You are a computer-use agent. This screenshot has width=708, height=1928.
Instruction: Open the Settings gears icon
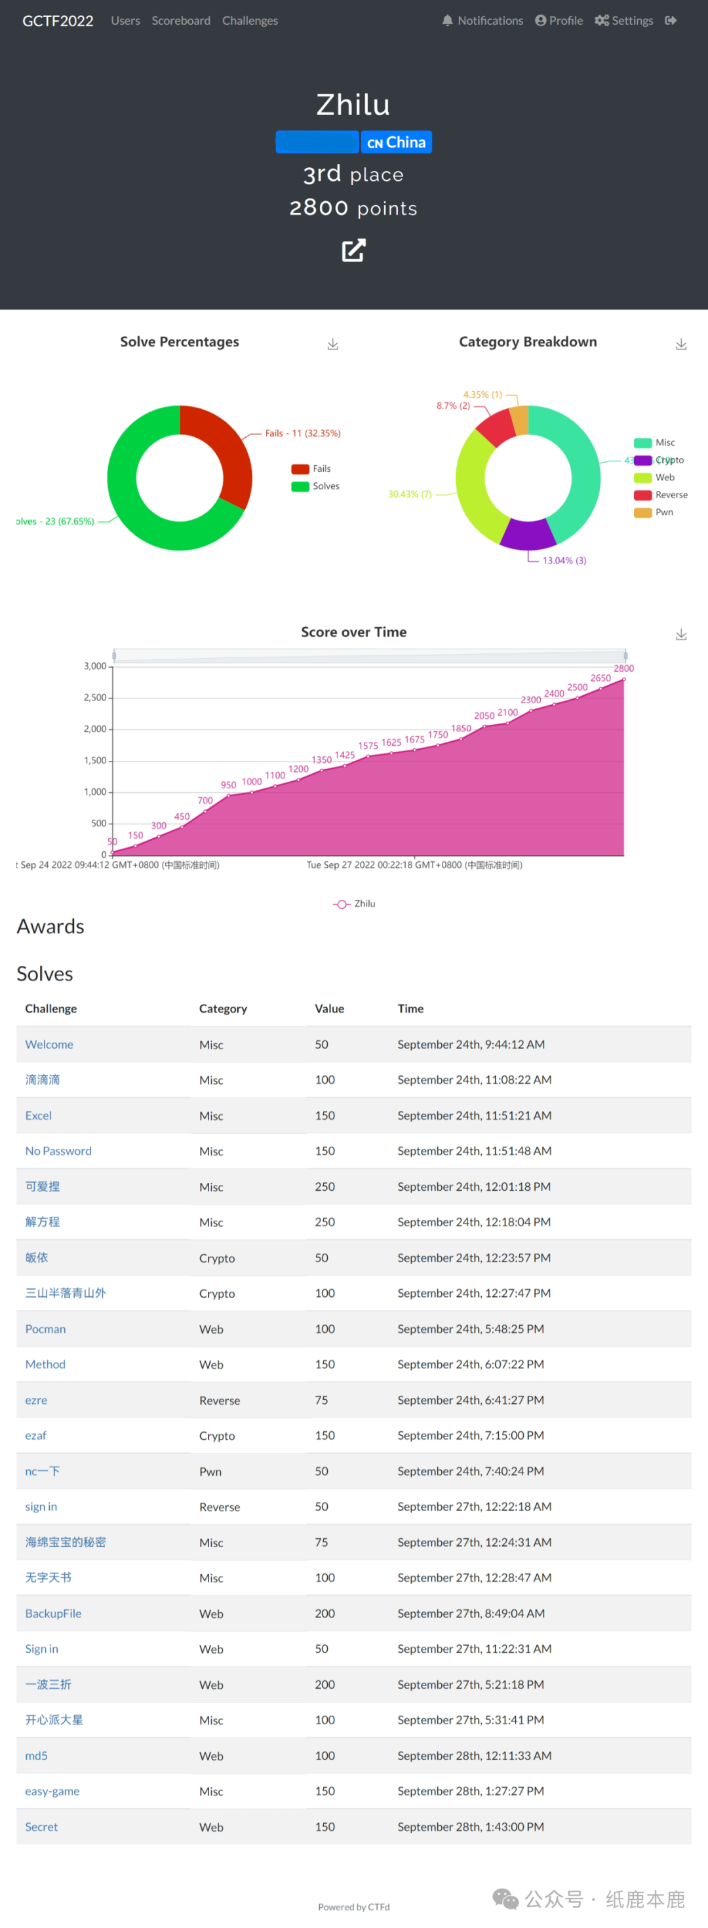pyautogui.click(x=601, y=20)
